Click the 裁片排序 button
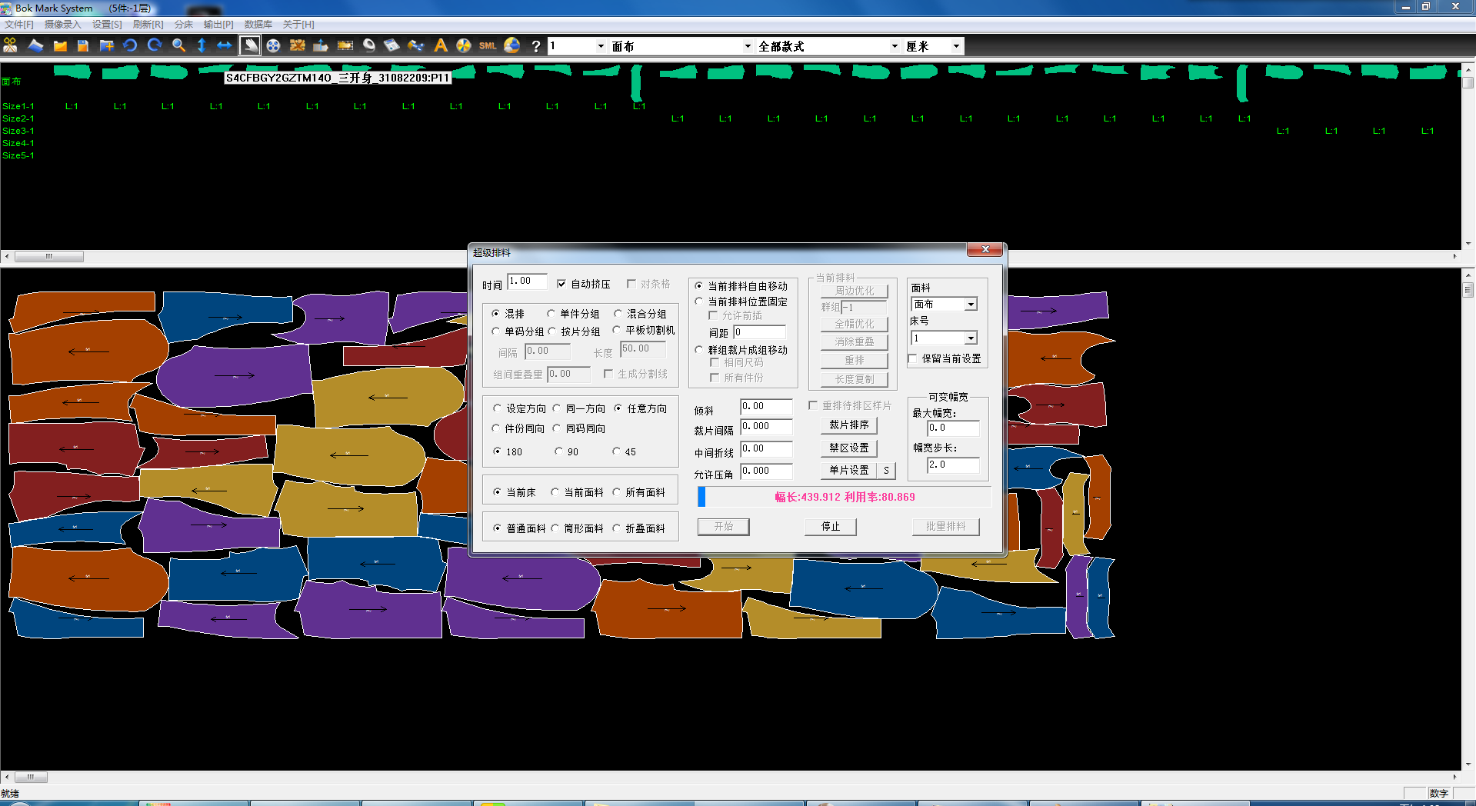The height and width of the screenshot is (806, 1476). click(848, 425)
